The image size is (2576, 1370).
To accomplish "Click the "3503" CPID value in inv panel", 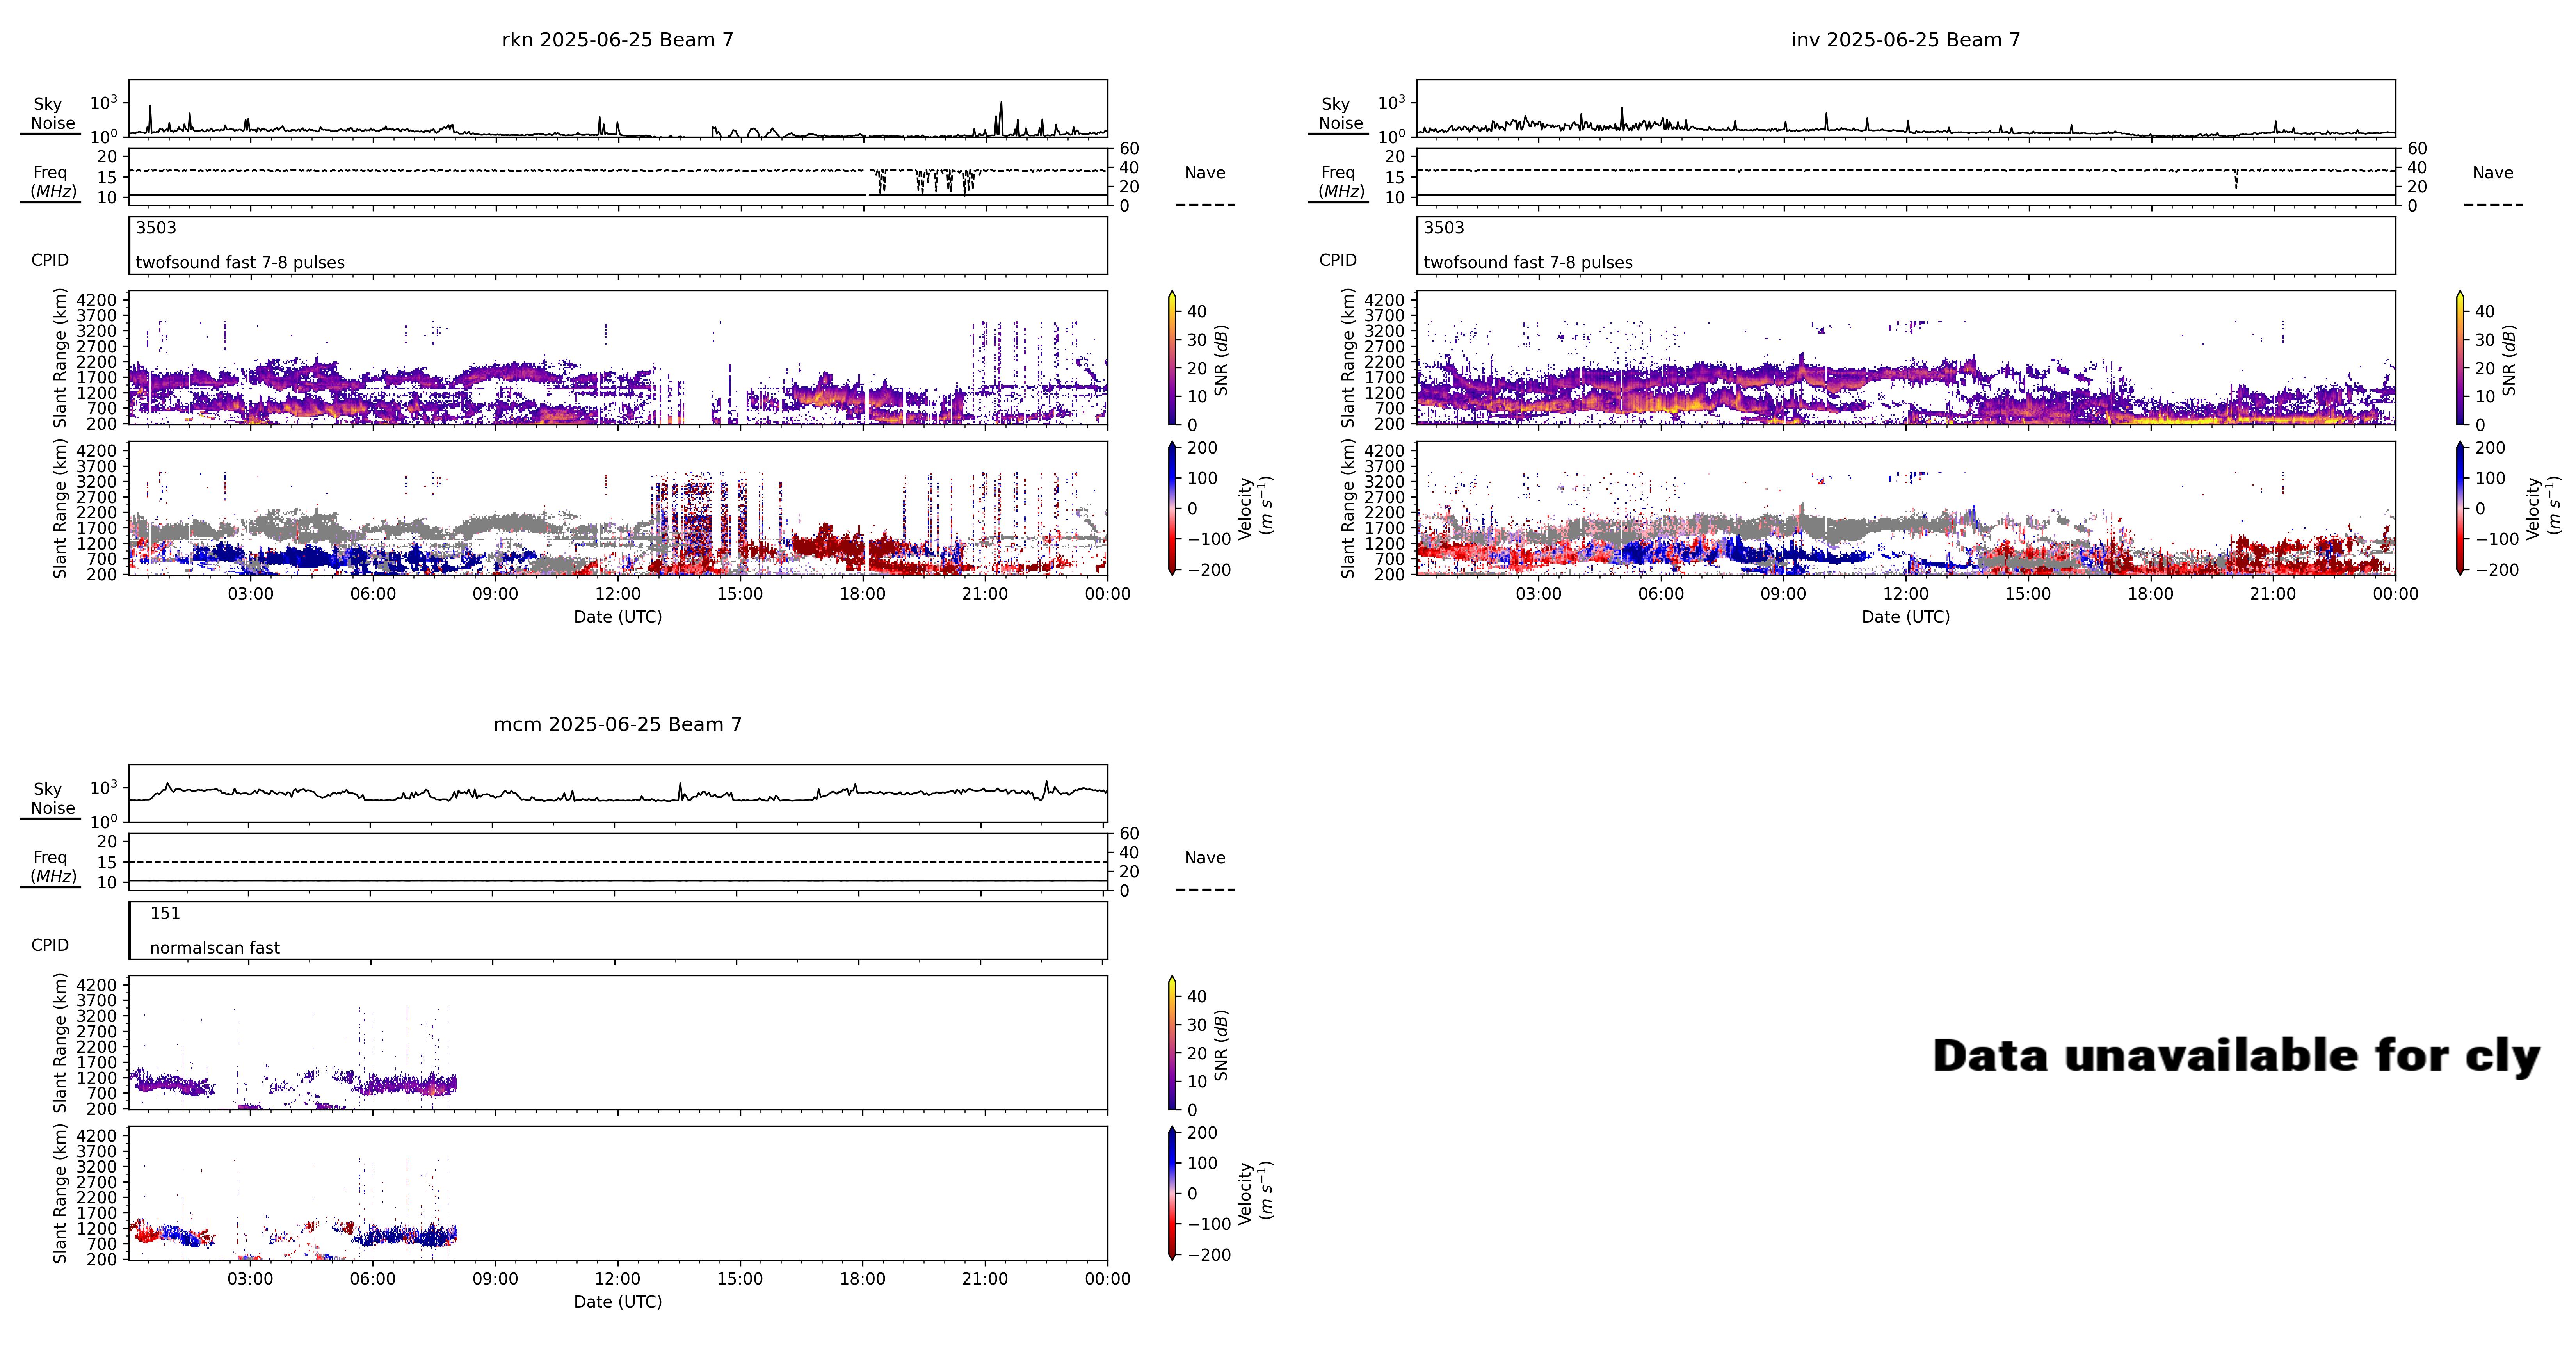I will pyautogui.click(x=1444, y=228).
